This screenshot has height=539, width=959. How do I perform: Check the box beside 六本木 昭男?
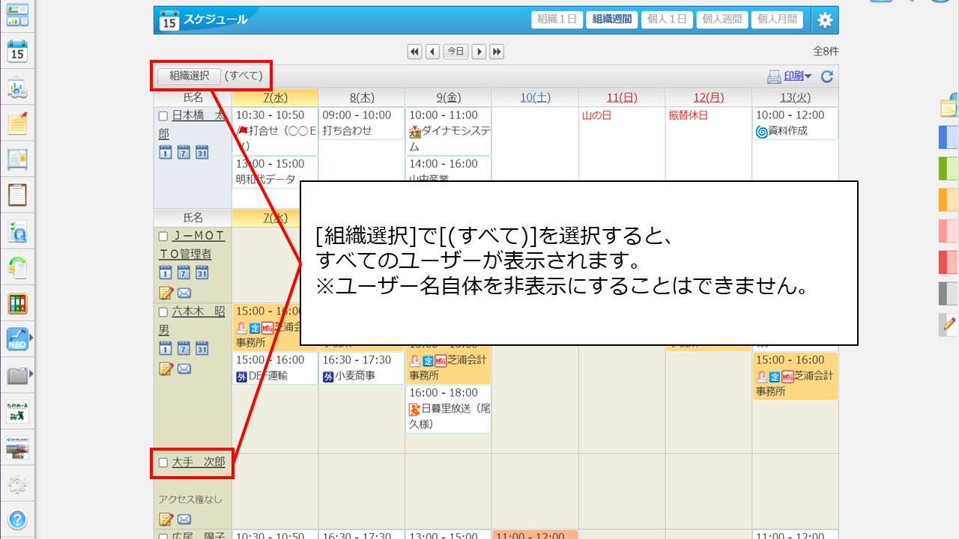coord(163,311)
